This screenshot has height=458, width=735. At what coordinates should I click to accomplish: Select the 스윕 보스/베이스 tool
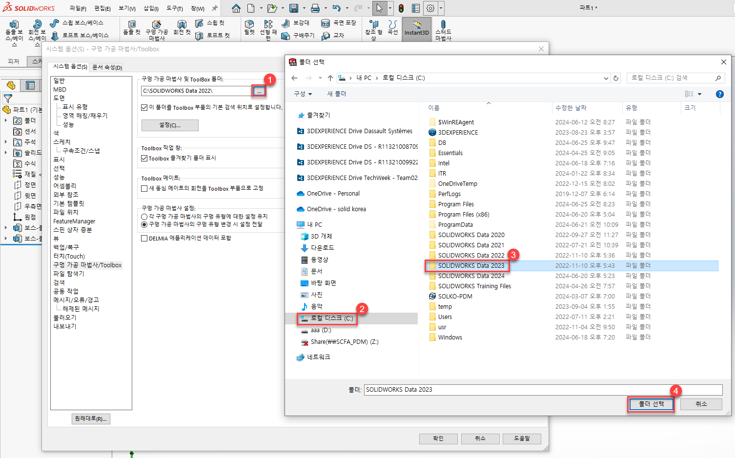point(77,22)
